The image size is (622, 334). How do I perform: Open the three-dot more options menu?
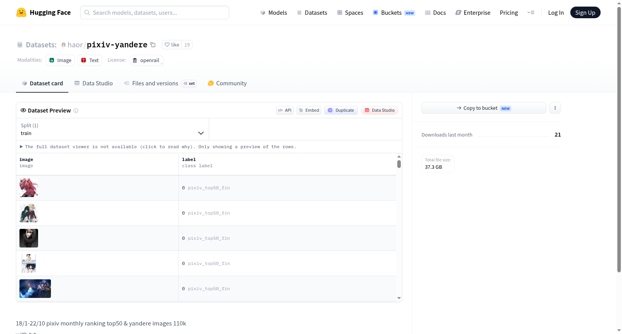click(x=555, y=108)
